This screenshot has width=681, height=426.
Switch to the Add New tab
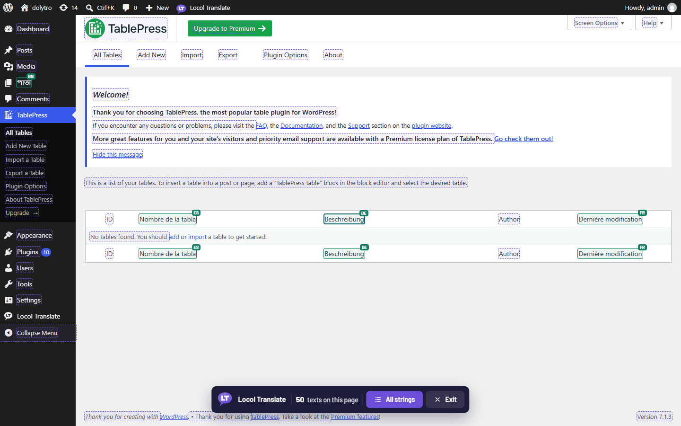click(x=151, y=55)
